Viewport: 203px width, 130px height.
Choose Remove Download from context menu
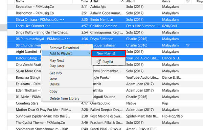click(x=64, y=48)
